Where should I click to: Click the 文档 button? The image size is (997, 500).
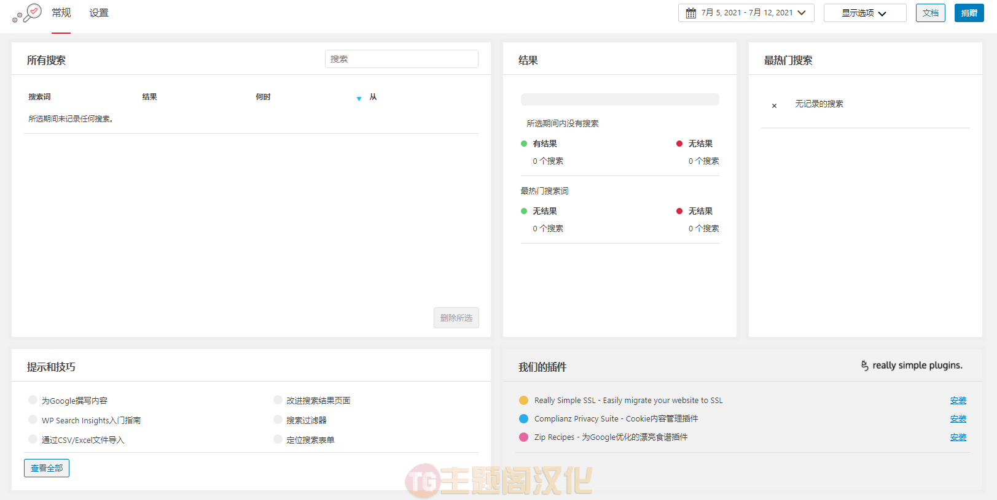pyautogui.click(x=931, y=13)
